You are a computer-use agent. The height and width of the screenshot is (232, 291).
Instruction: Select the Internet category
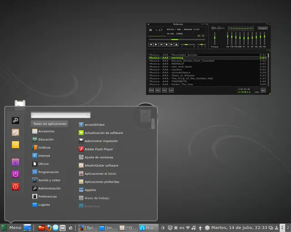41,155
